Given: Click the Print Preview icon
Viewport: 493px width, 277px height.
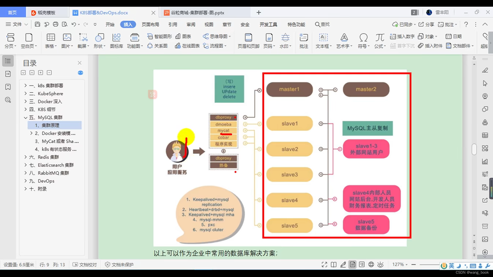Looking at the screenshot, I should click(x=65, y=24).
